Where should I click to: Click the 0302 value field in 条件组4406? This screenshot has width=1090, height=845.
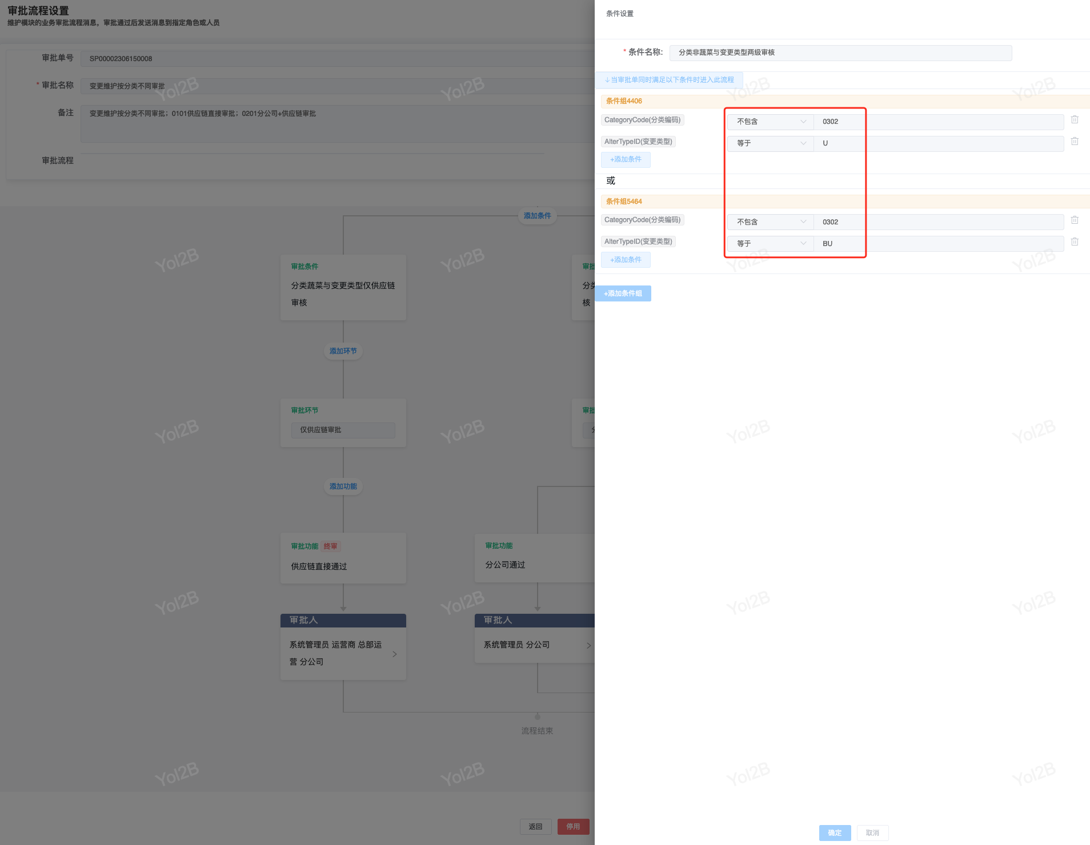(x=939, y=122)
